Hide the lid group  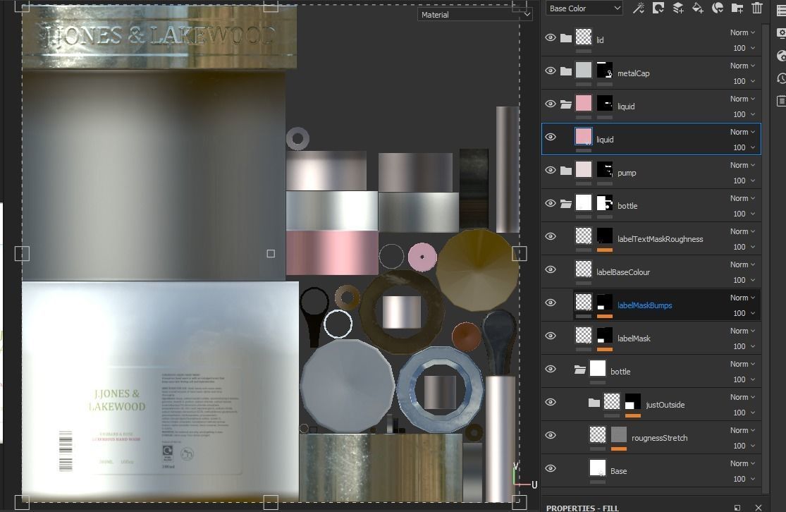551,37
